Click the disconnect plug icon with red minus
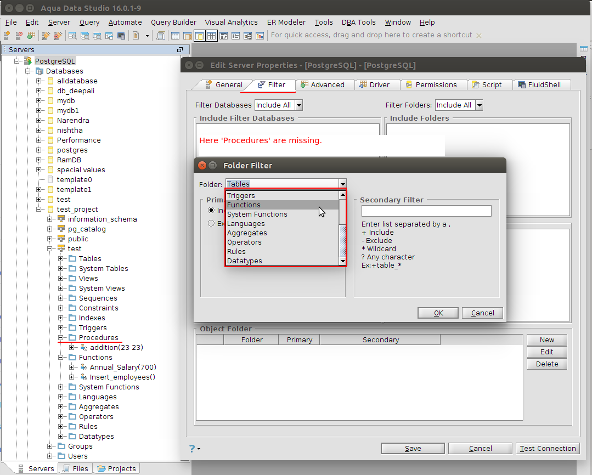Image resolution: width=592 pixels, height=475 pixels. pos(58,36)
